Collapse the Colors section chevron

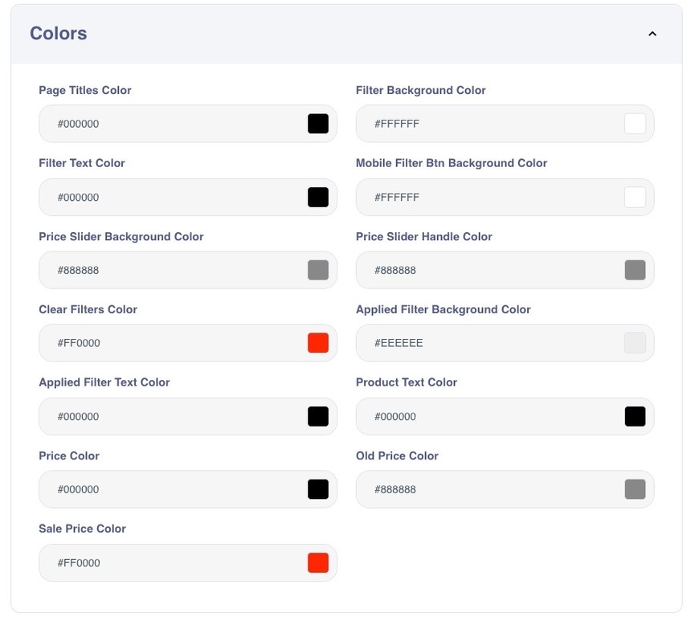(x=652, y=34)
